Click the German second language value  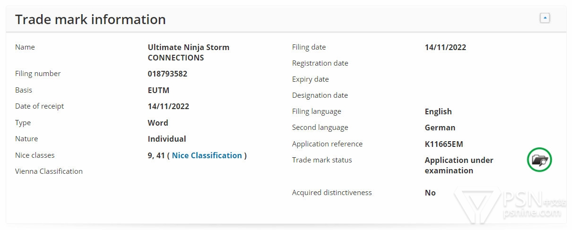point(440,128)
